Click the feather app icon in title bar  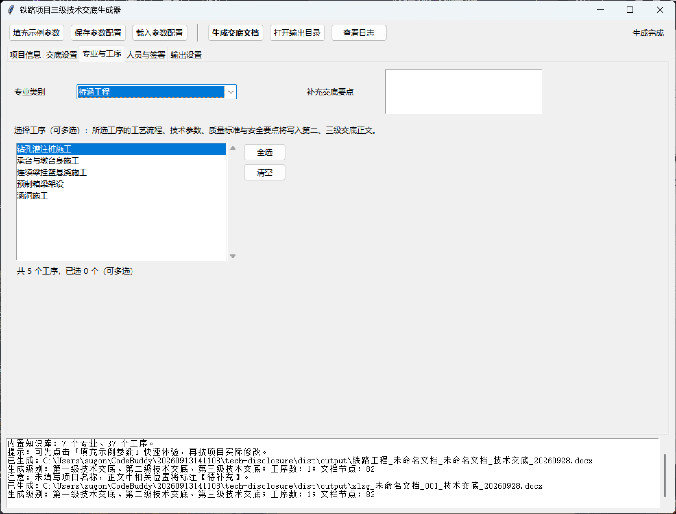(x=11, y=10)
